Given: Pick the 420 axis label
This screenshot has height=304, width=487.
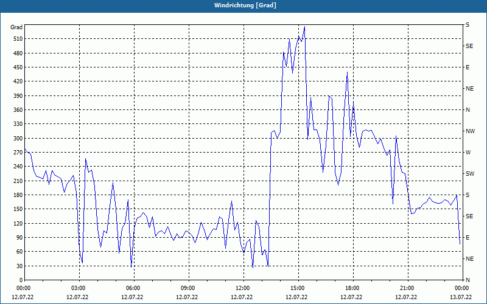Looking at the screenshot, I should (18, 81).
